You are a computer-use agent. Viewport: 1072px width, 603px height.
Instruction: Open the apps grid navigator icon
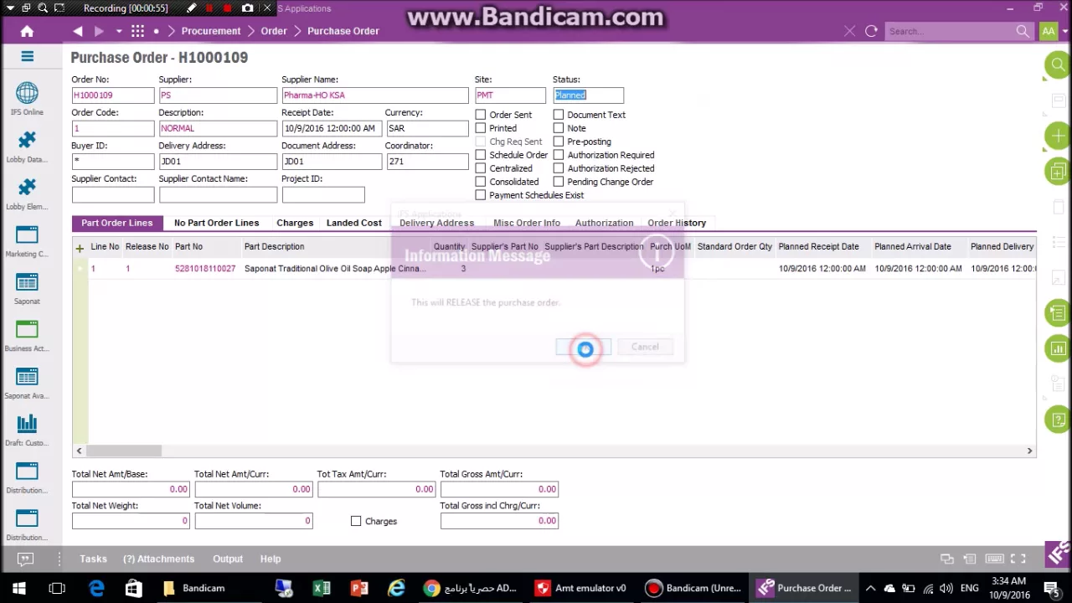coord(137,31)
